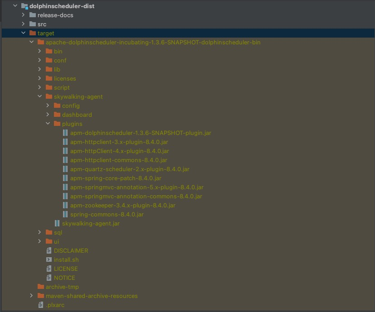Select apache-dolphinscheduler-incubating-1.3.6-SNAPSHOT-dolphinscheduler-bin folder name

click(x=153, y=42)
